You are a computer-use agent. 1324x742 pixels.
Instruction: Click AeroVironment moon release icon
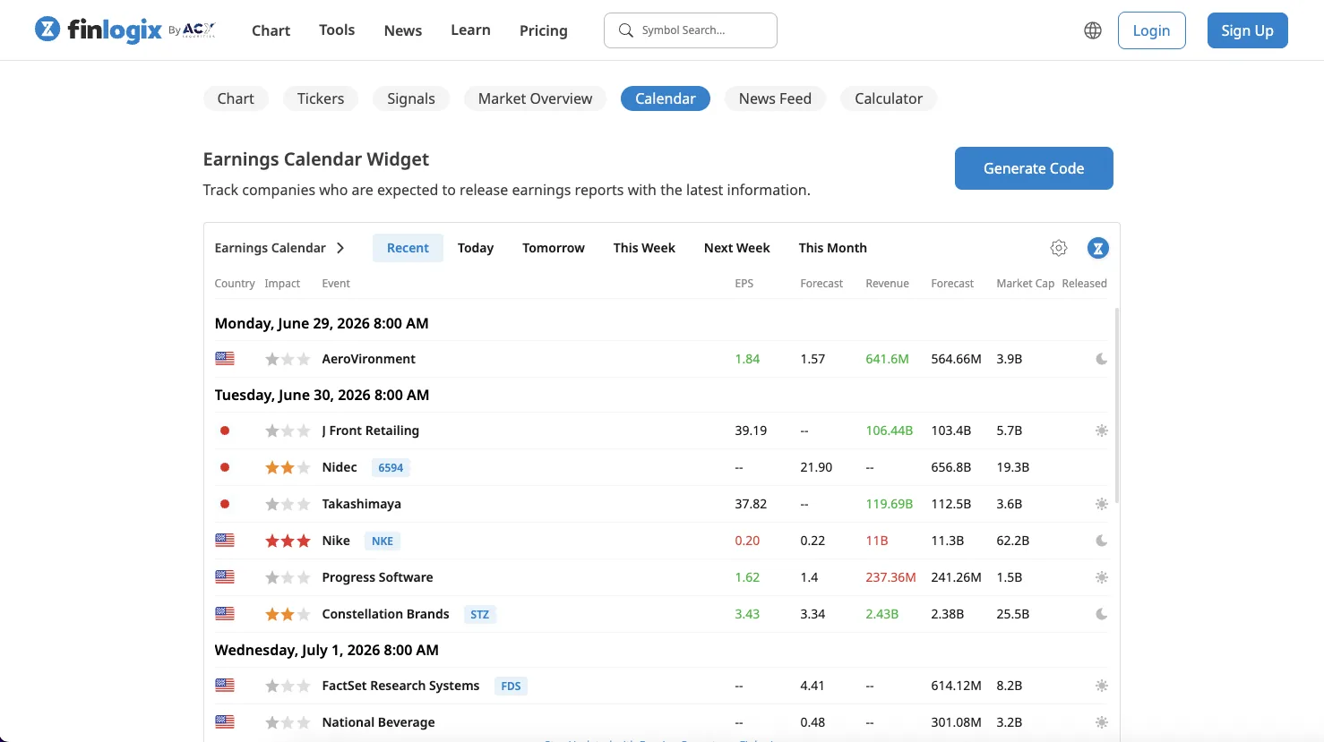1102,359
